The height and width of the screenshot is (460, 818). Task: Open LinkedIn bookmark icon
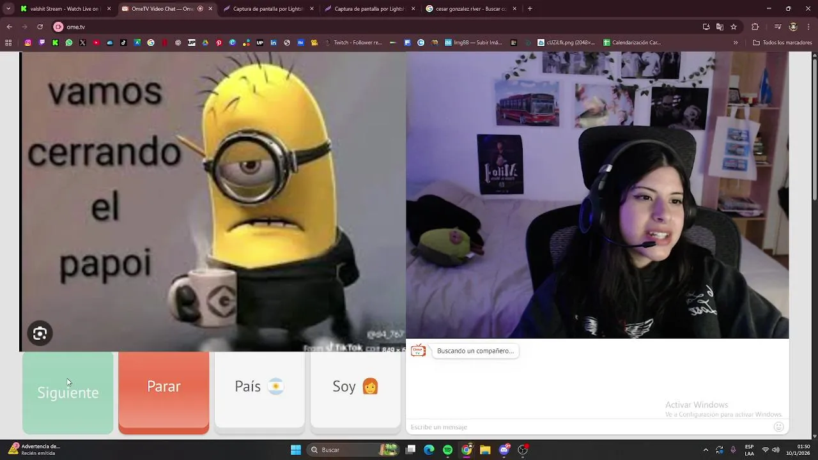click(x=274, y=43)
